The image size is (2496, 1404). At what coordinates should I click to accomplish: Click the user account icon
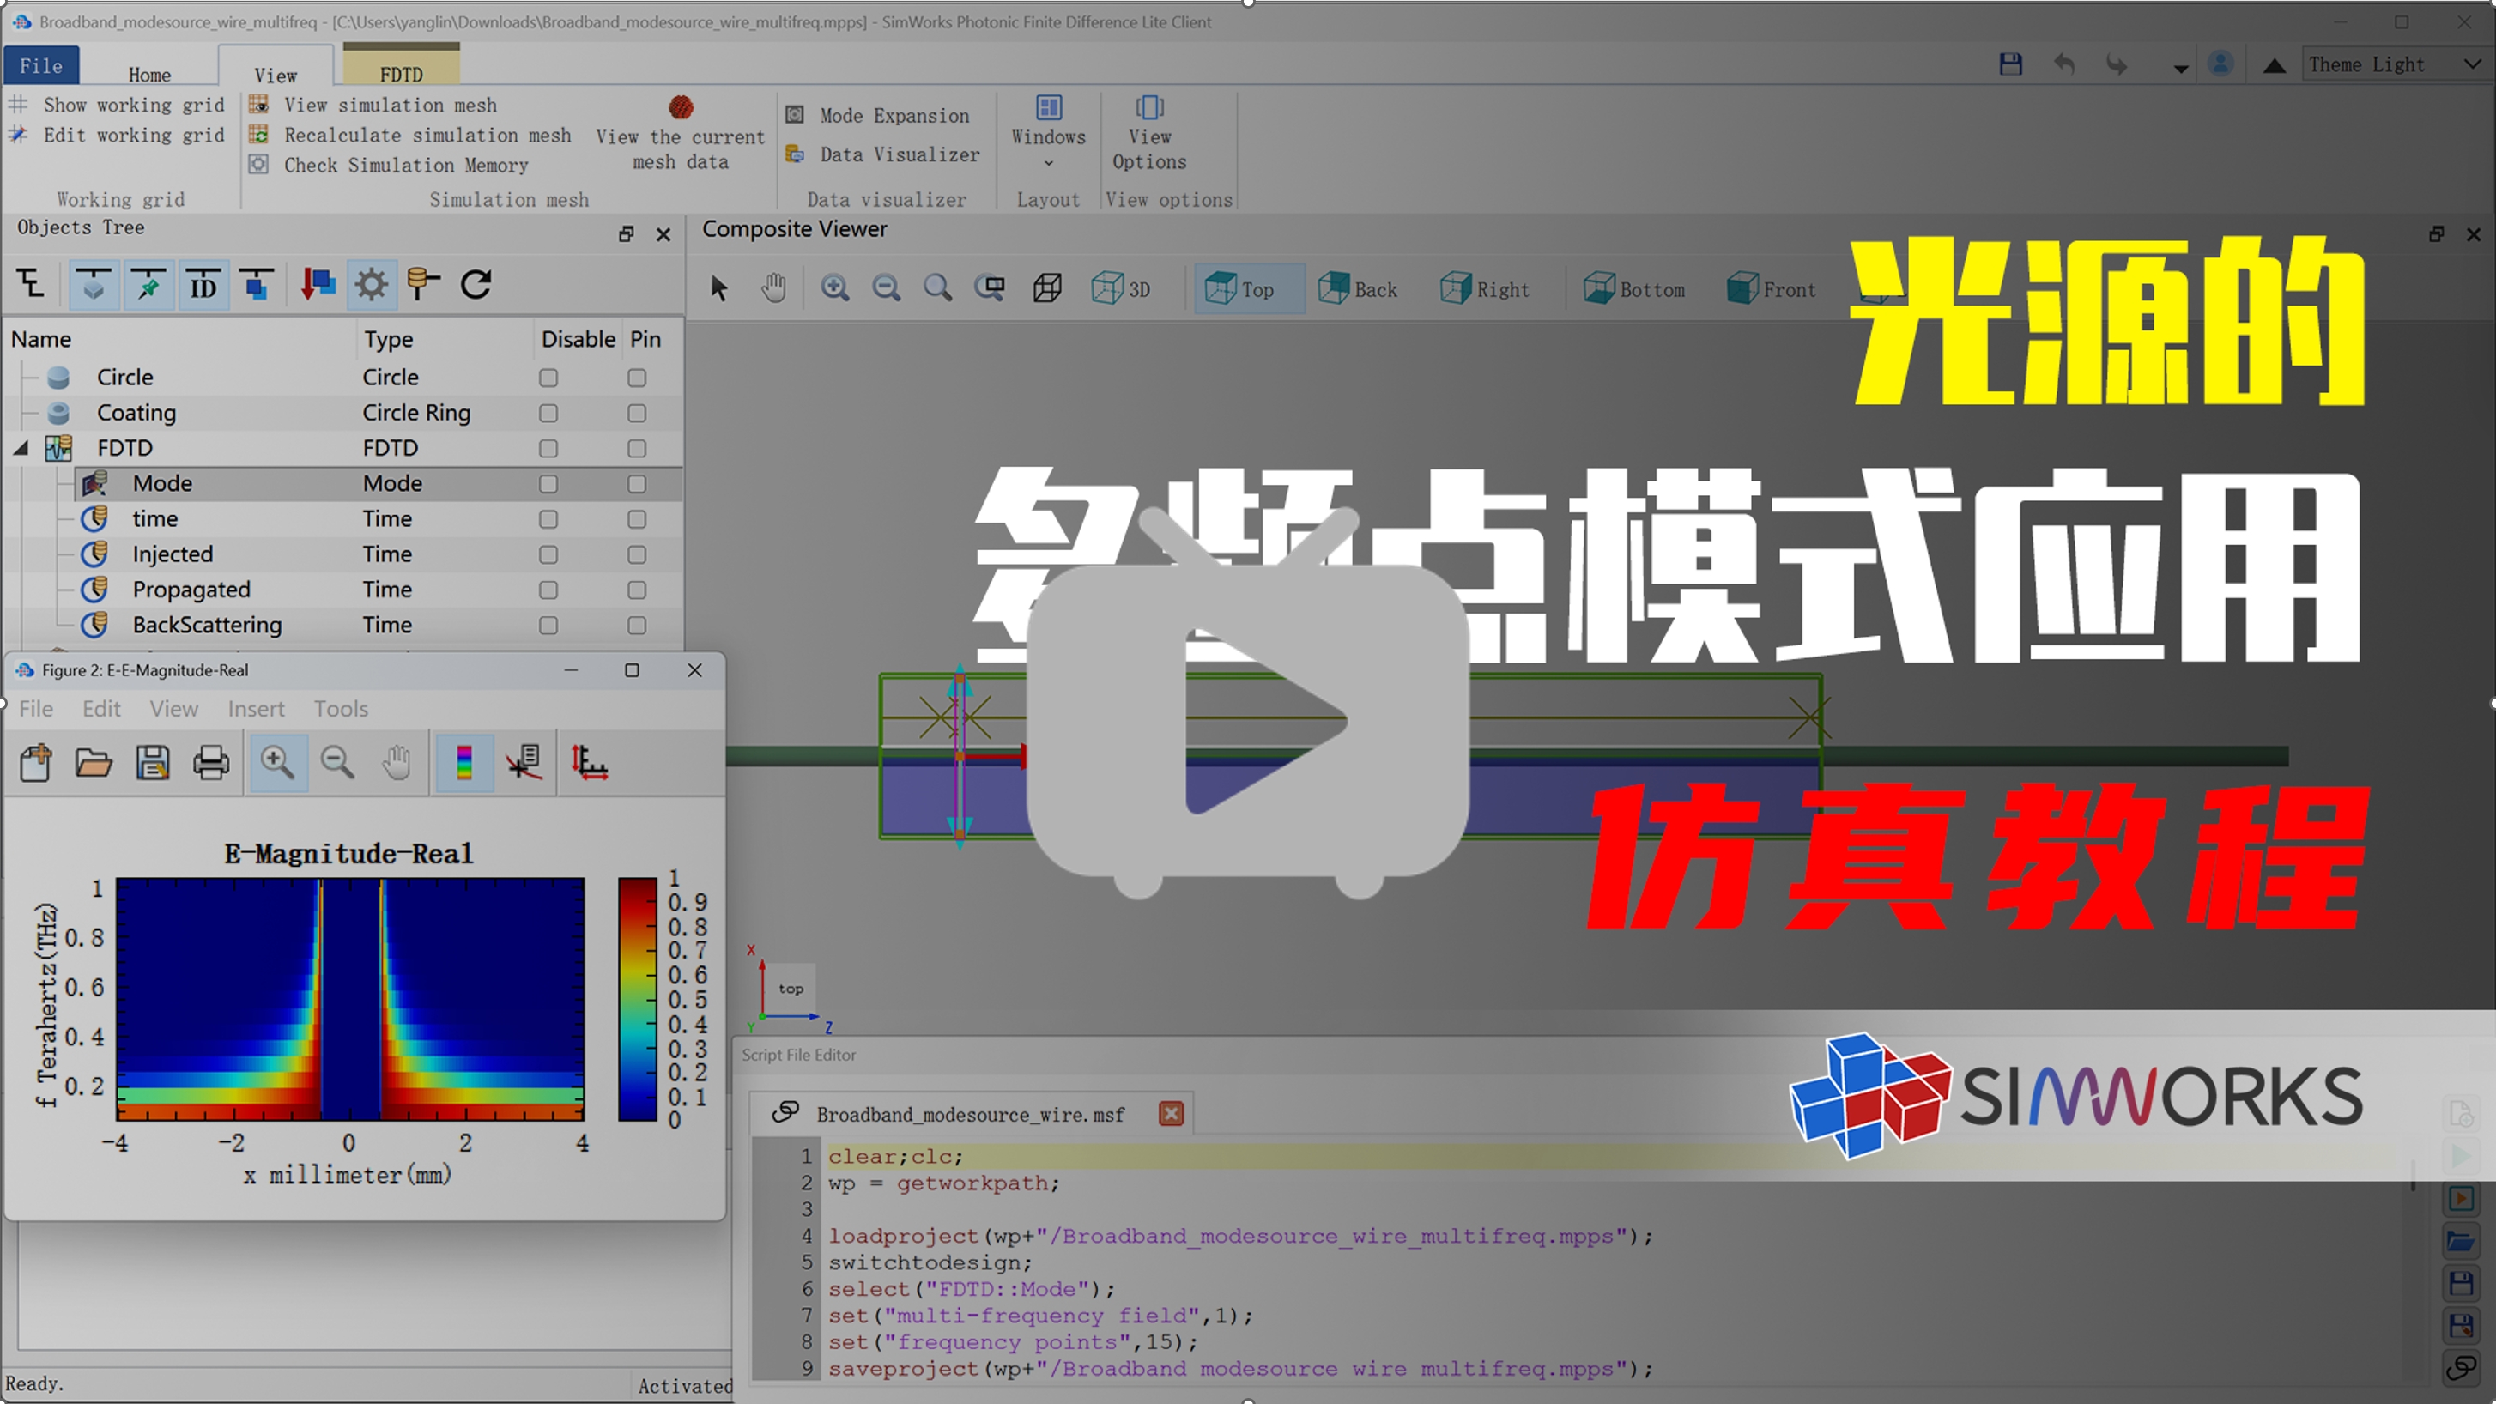pyautogui.click(x=2220, y=65)
